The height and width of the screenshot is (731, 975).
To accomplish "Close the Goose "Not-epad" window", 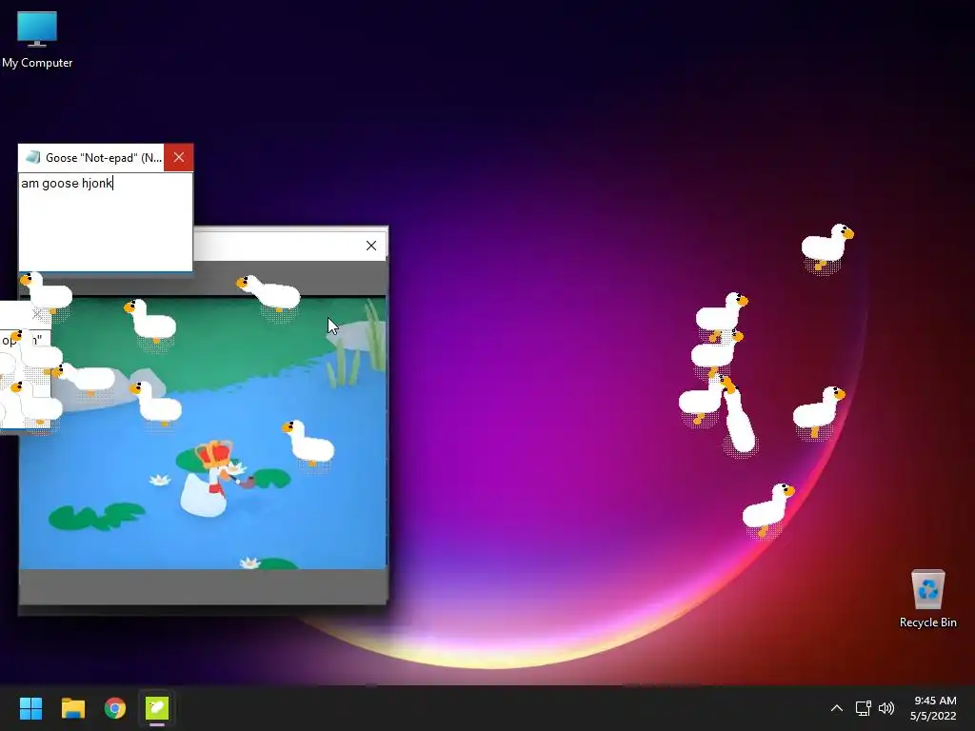I will click(178, 157).
